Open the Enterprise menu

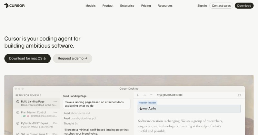(127, 5)
